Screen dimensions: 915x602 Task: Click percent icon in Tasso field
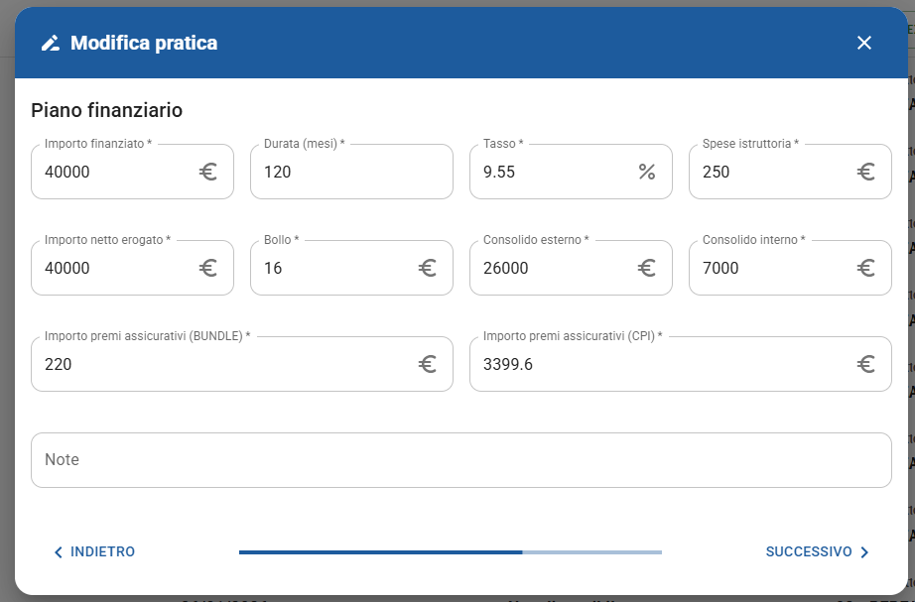pyautogui.click(x=647, y=172)
